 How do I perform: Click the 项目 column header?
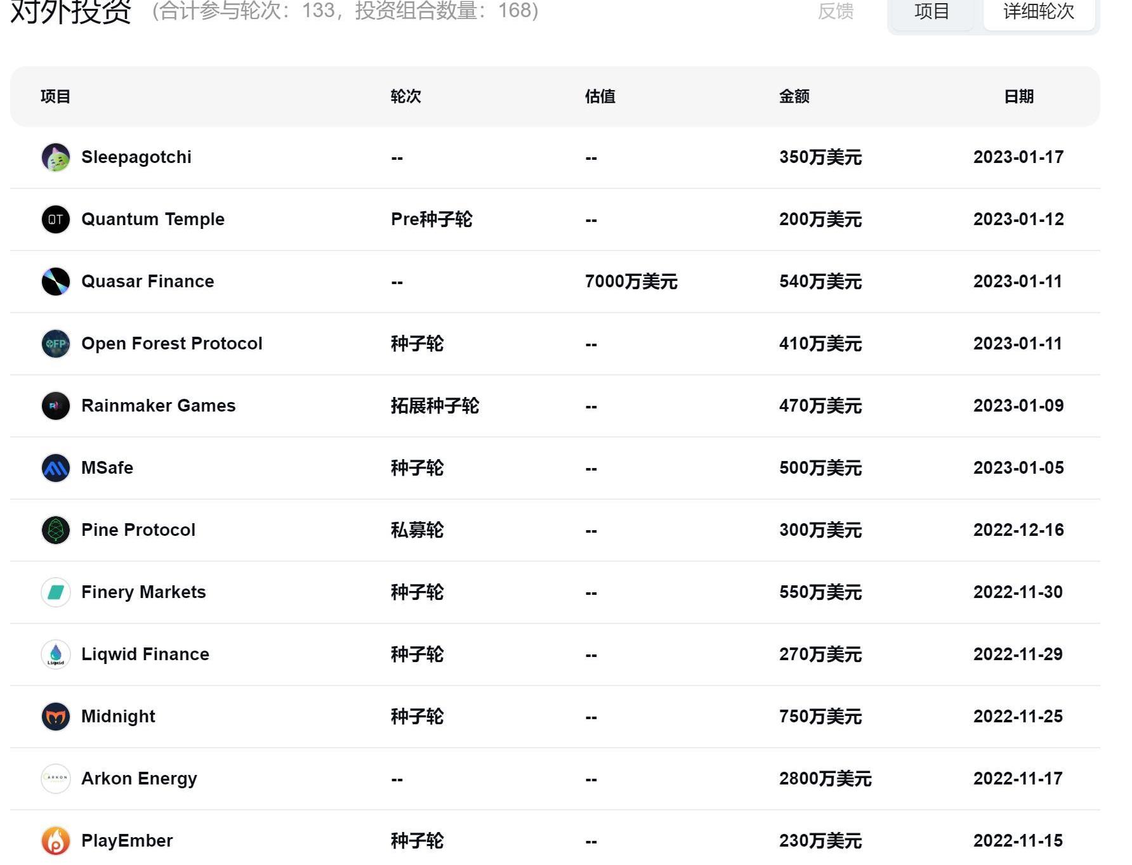[55, 96]
